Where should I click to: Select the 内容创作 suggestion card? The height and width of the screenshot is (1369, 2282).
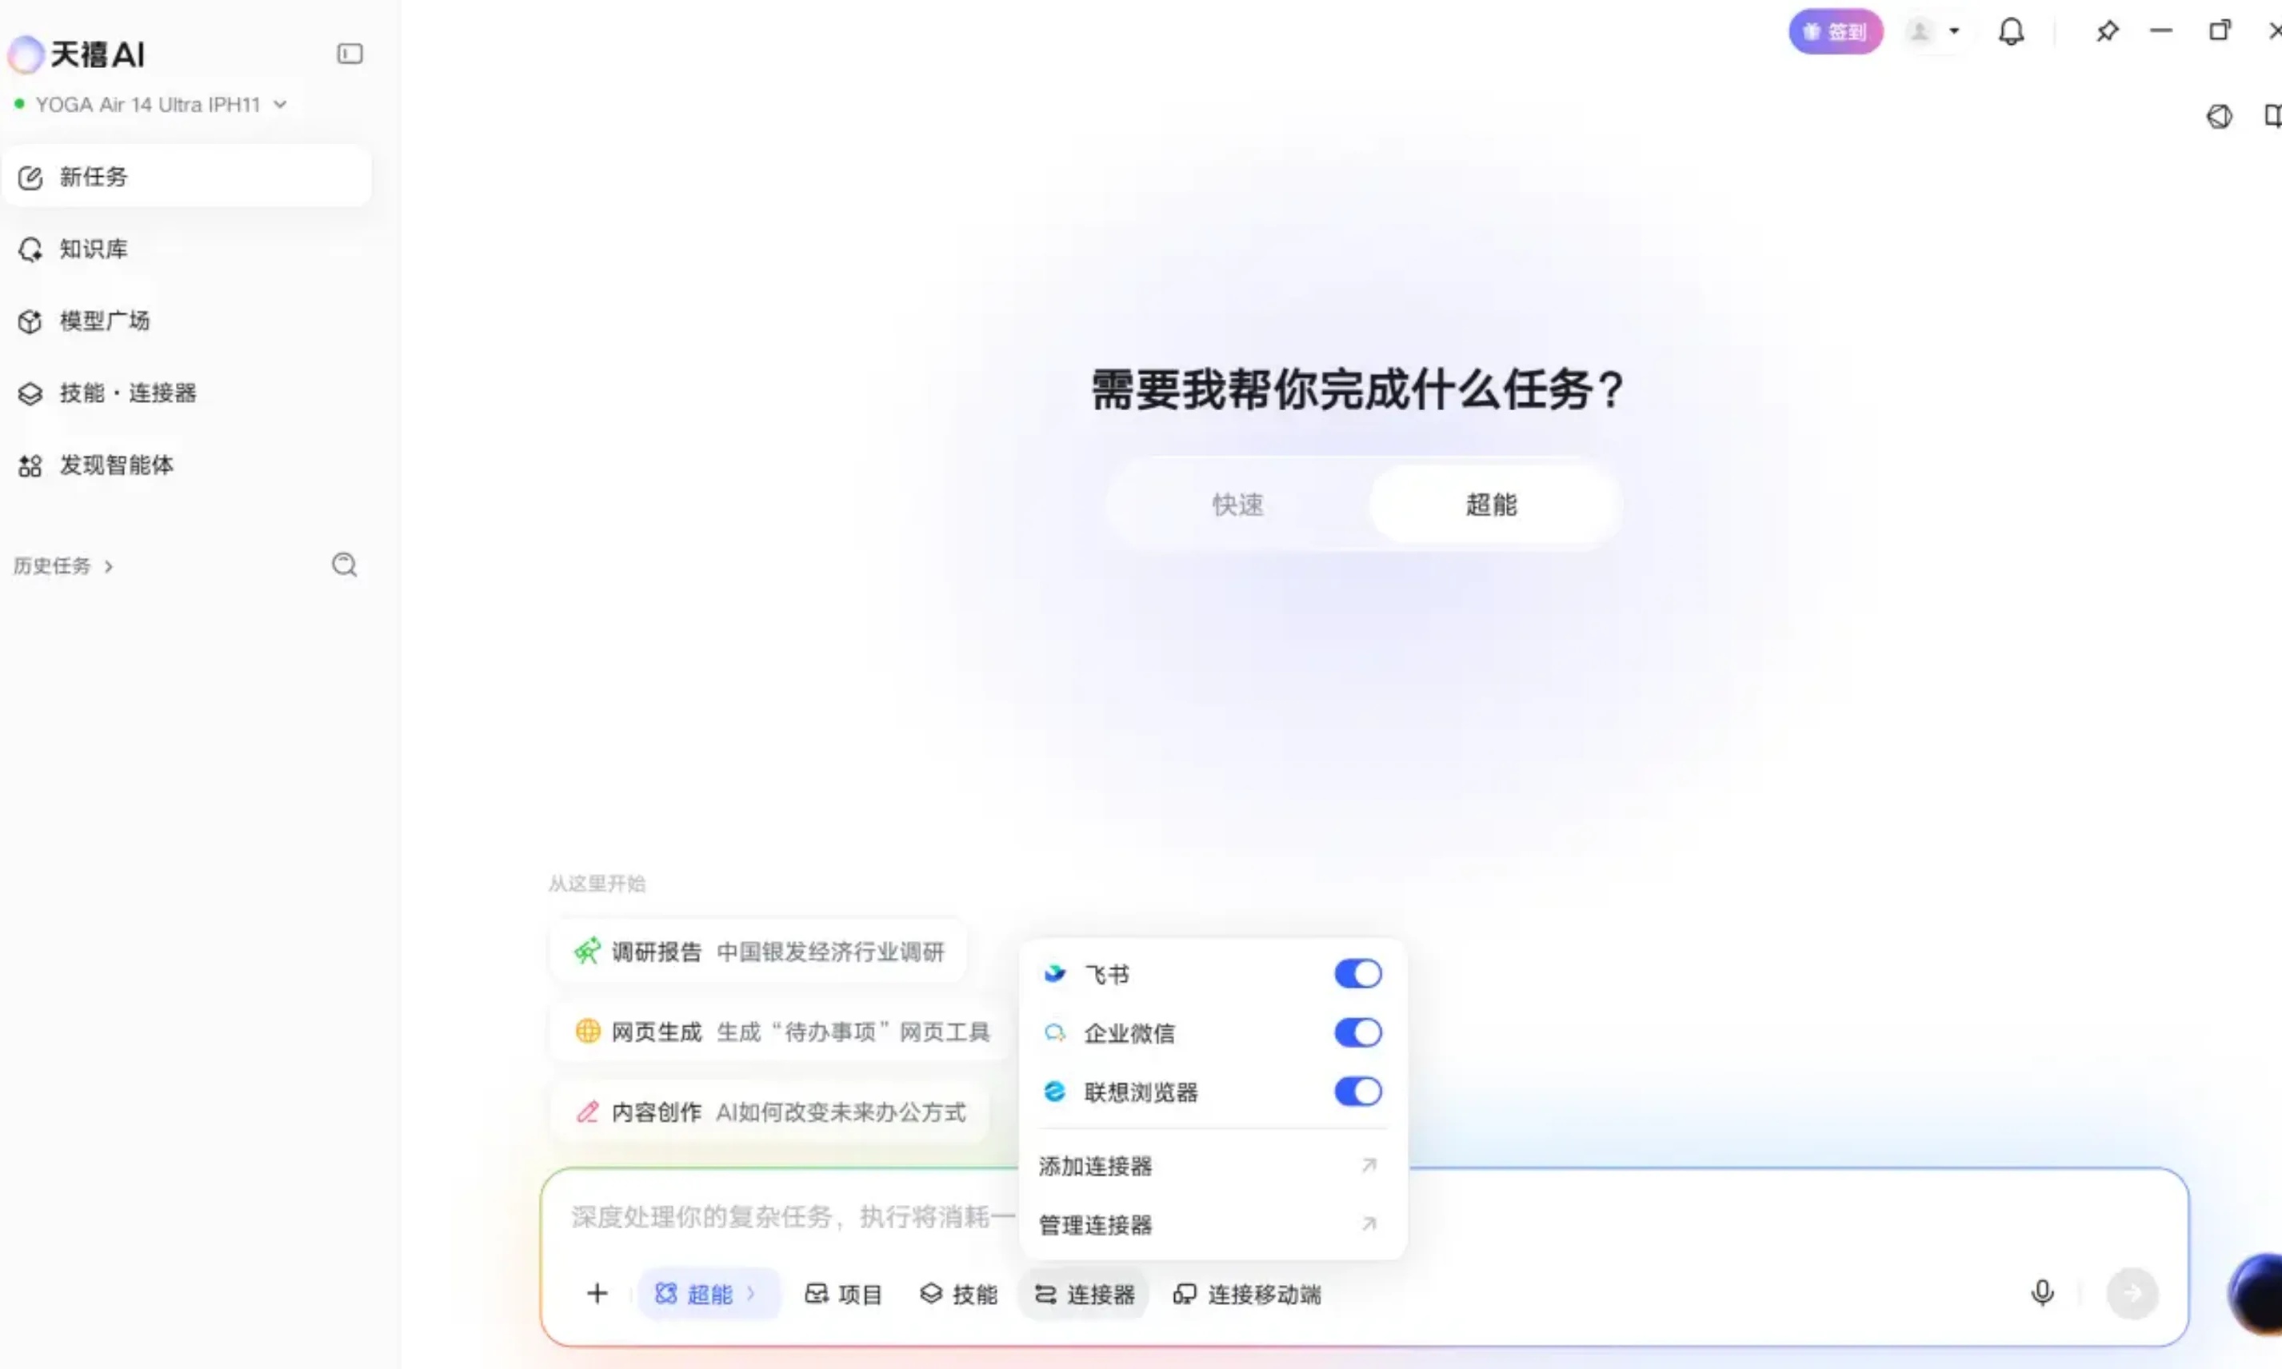(769, 1112)
